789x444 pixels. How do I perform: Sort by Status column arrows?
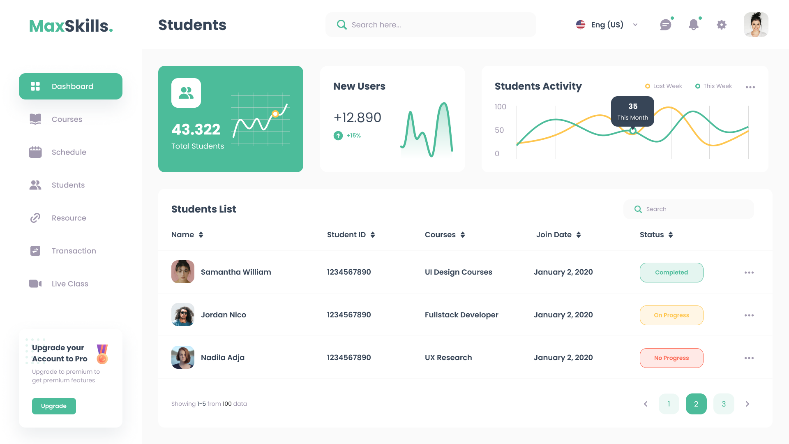tap(671, 235)
